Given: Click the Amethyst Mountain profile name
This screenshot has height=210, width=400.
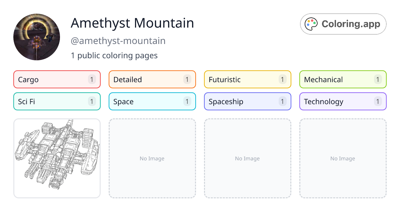Looking at the screenshot, I should 132,23.
